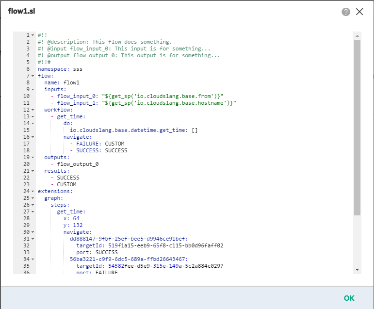
Task: Close the flow1.sl dialog
Action: pos(359,12)
